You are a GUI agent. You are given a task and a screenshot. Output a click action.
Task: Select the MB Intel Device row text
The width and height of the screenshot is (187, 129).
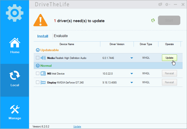pyautogui.click(x=56, y=74)
